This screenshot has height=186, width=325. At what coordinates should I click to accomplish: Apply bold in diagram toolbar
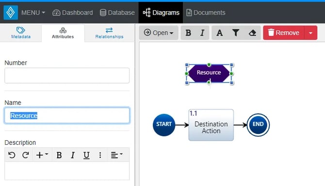[x=188, y=33]
